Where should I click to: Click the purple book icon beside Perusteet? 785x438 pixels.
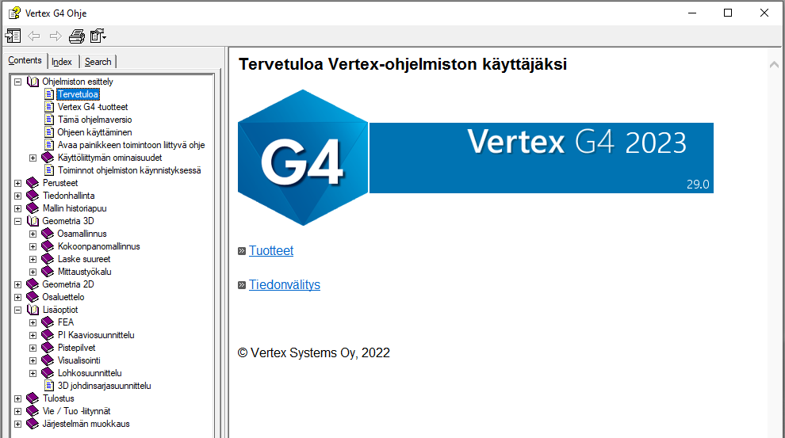tap(33, 183)
